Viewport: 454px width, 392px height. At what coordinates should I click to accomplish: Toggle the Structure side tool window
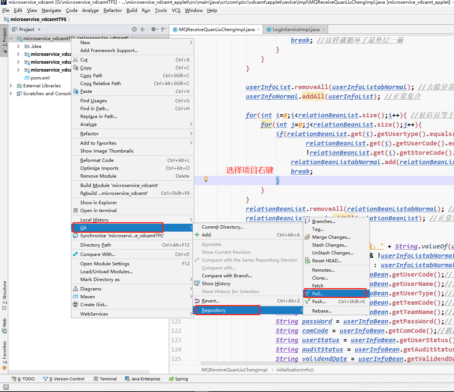(x=5, y=296)
